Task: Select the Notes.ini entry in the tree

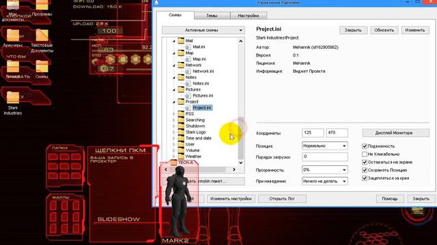Action: [x=201, y=84]
